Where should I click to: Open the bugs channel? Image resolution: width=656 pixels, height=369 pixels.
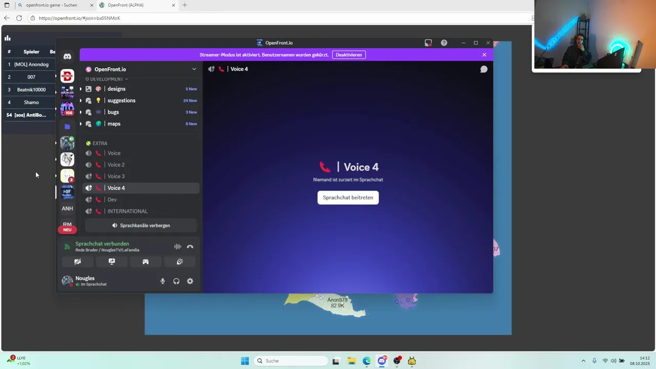point(141,112)
